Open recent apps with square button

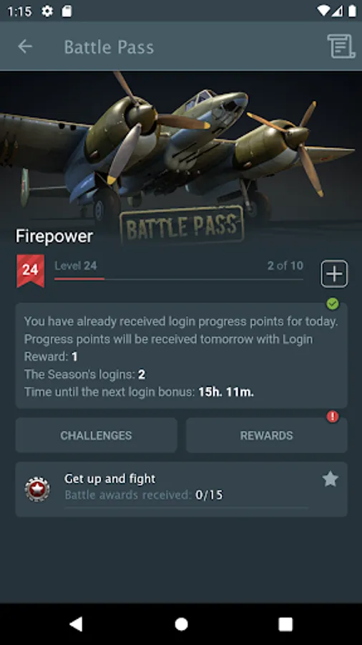pos(285,624)
